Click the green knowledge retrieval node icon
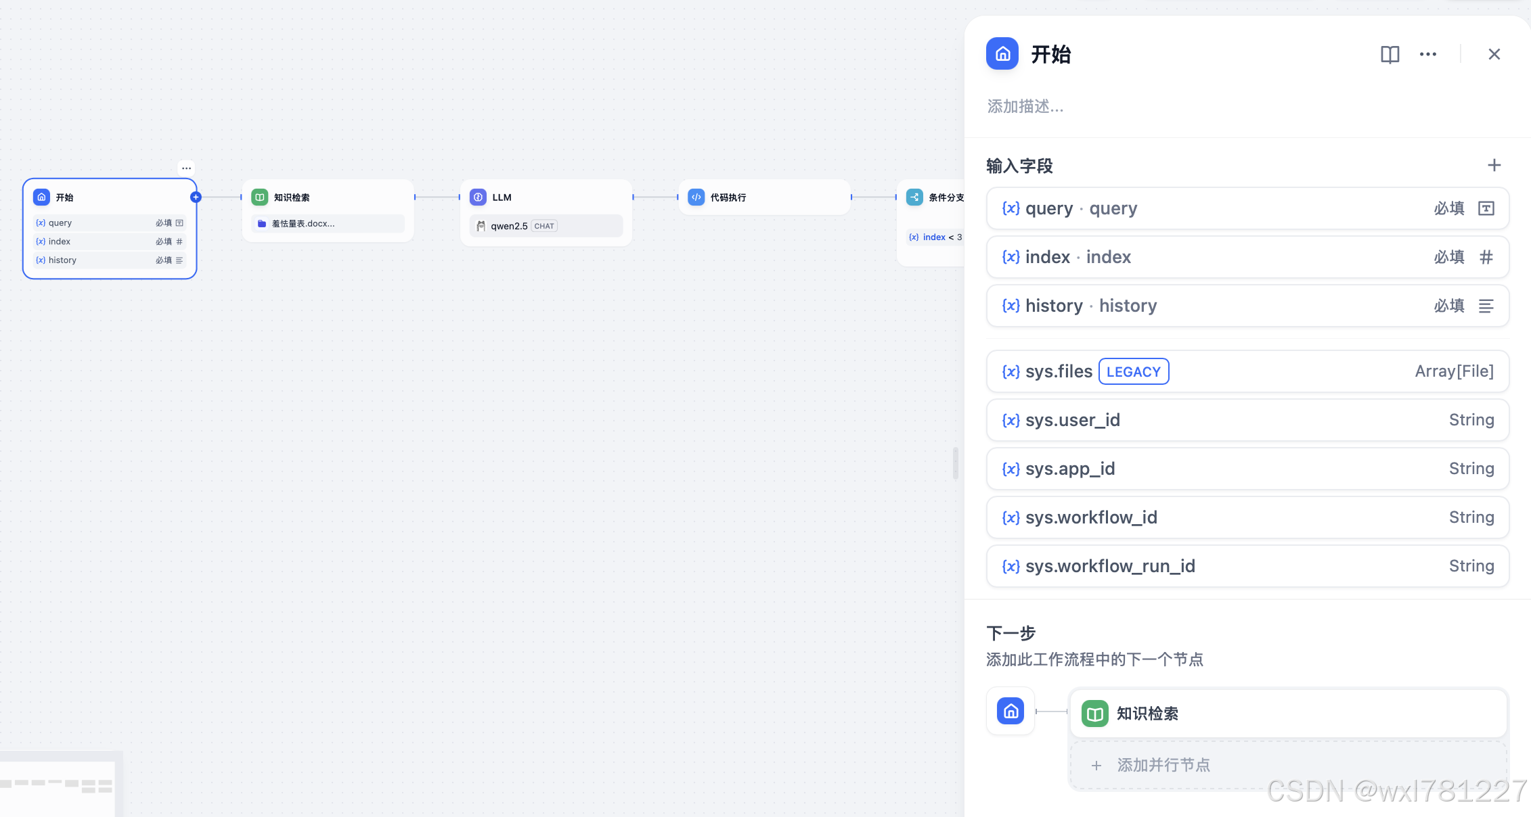This screenshot has height=817, width=1531. coord(260,197)
